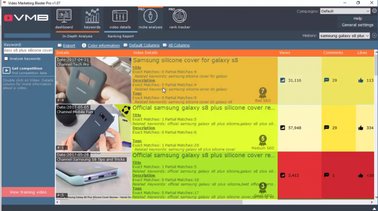Click thumbs-up icon beside 334 likes
This screenshot has height=211, width=378.
tap(361, 128)
